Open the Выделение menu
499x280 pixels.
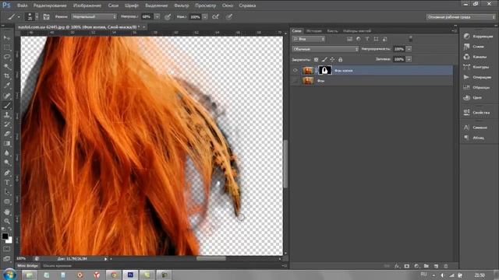[x=156, y=5]
